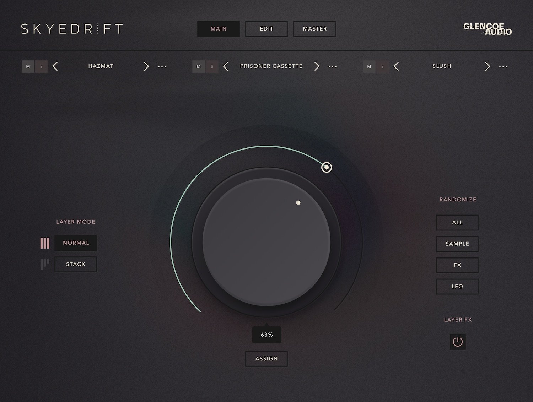The image size is (533, 402).
Task: Solo the Prisoner Cassette layer
Action: tap(212, 66)
